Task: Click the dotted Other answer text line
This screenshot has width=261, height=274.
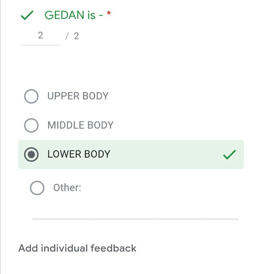Action: (135, 219)
